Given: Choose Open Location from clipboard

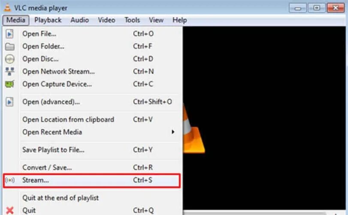Looking at the screenshot, I should pos(92,119).
